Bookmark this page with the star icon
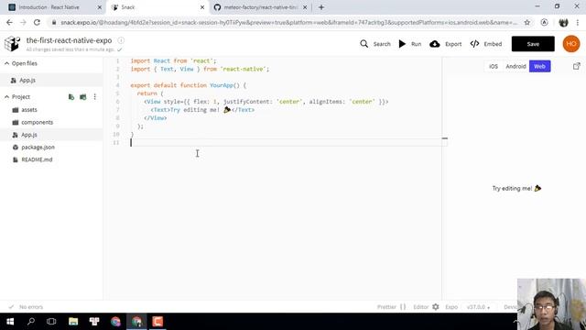Screen dimensions: 586x330 527,22
